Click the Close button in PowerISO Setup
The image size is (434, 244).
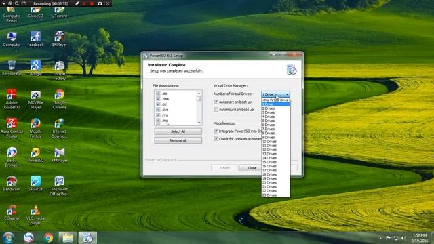tap(250, 168)
